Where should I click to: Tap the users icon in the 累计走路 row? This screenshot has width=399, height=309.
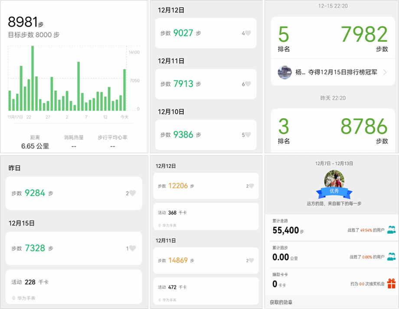391,230
